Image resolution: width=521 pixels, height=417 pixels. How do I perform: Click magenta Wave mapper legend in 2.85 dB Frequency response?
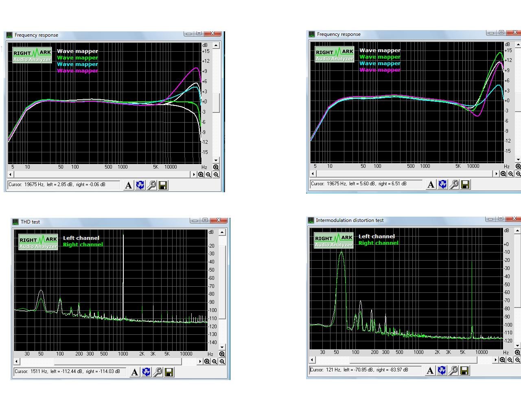point(77,71)
